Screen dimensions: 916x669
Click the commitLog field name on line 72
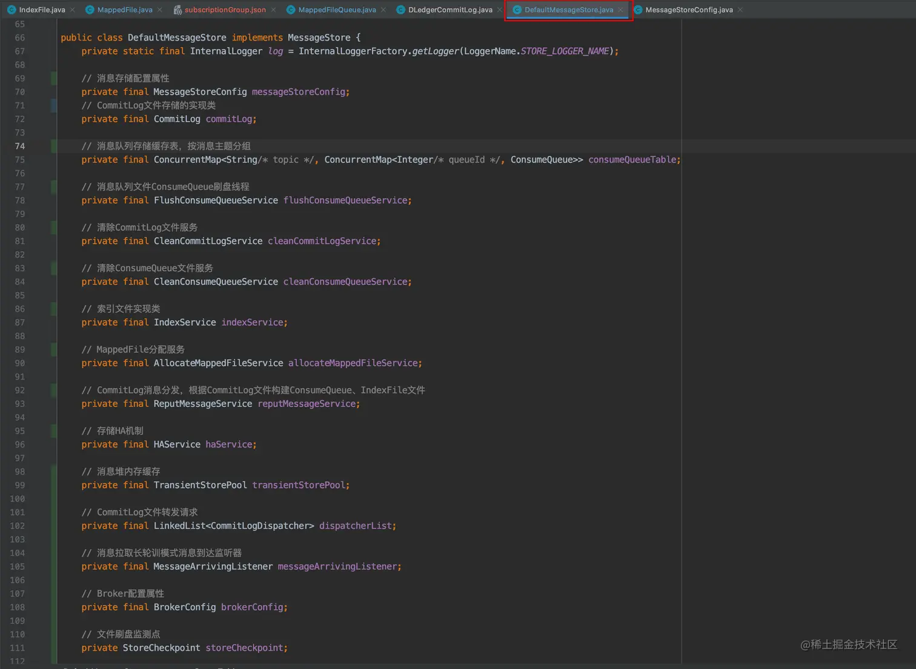coord(229,119)
